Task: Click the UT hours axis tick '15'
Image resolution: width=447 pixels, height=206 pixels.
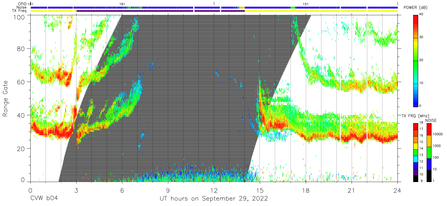Action: pos(260,190)
